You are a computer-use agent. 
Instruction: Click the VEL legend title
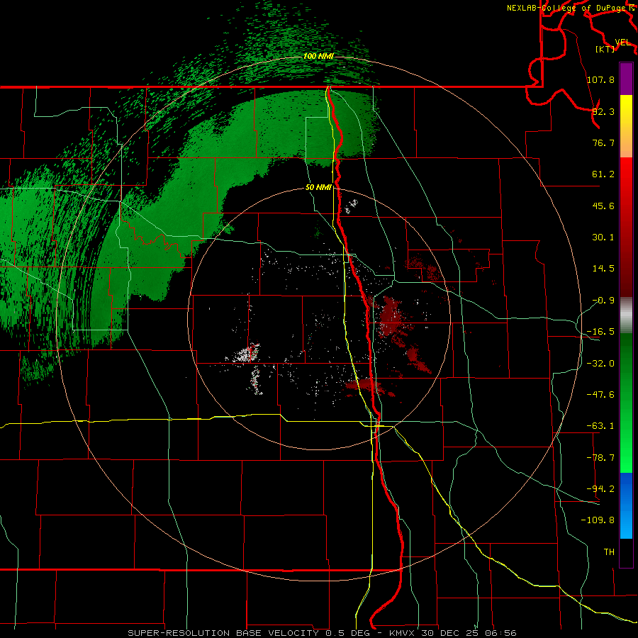[623, 43]
